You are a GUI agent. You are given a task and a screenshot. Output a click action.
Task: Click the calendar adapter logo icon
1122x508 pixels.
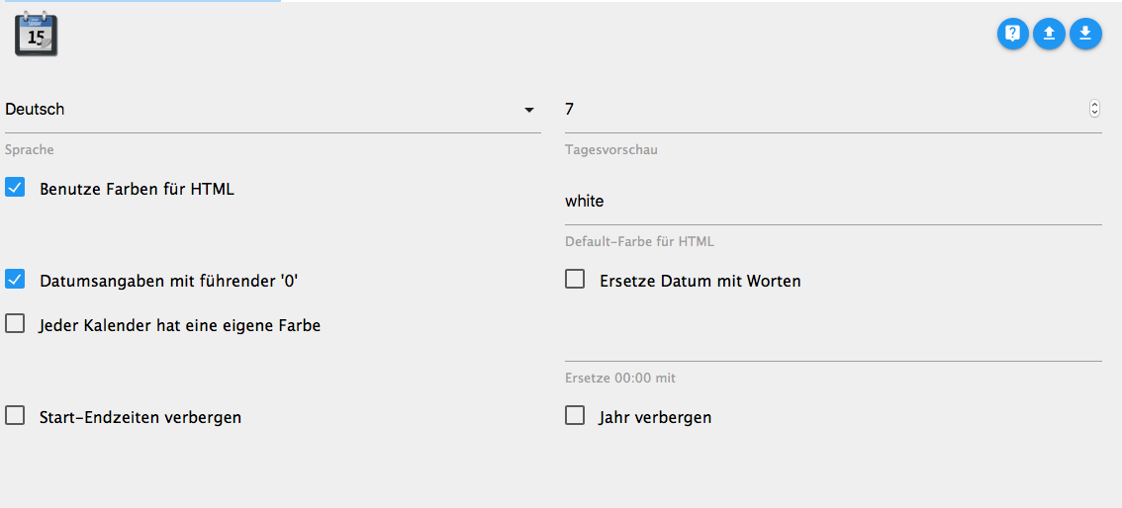pyautogui.click(x=36, y=35)
